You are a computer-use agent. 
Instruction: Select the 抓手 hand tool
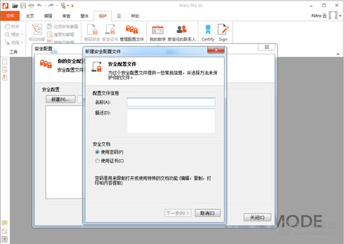12,26
